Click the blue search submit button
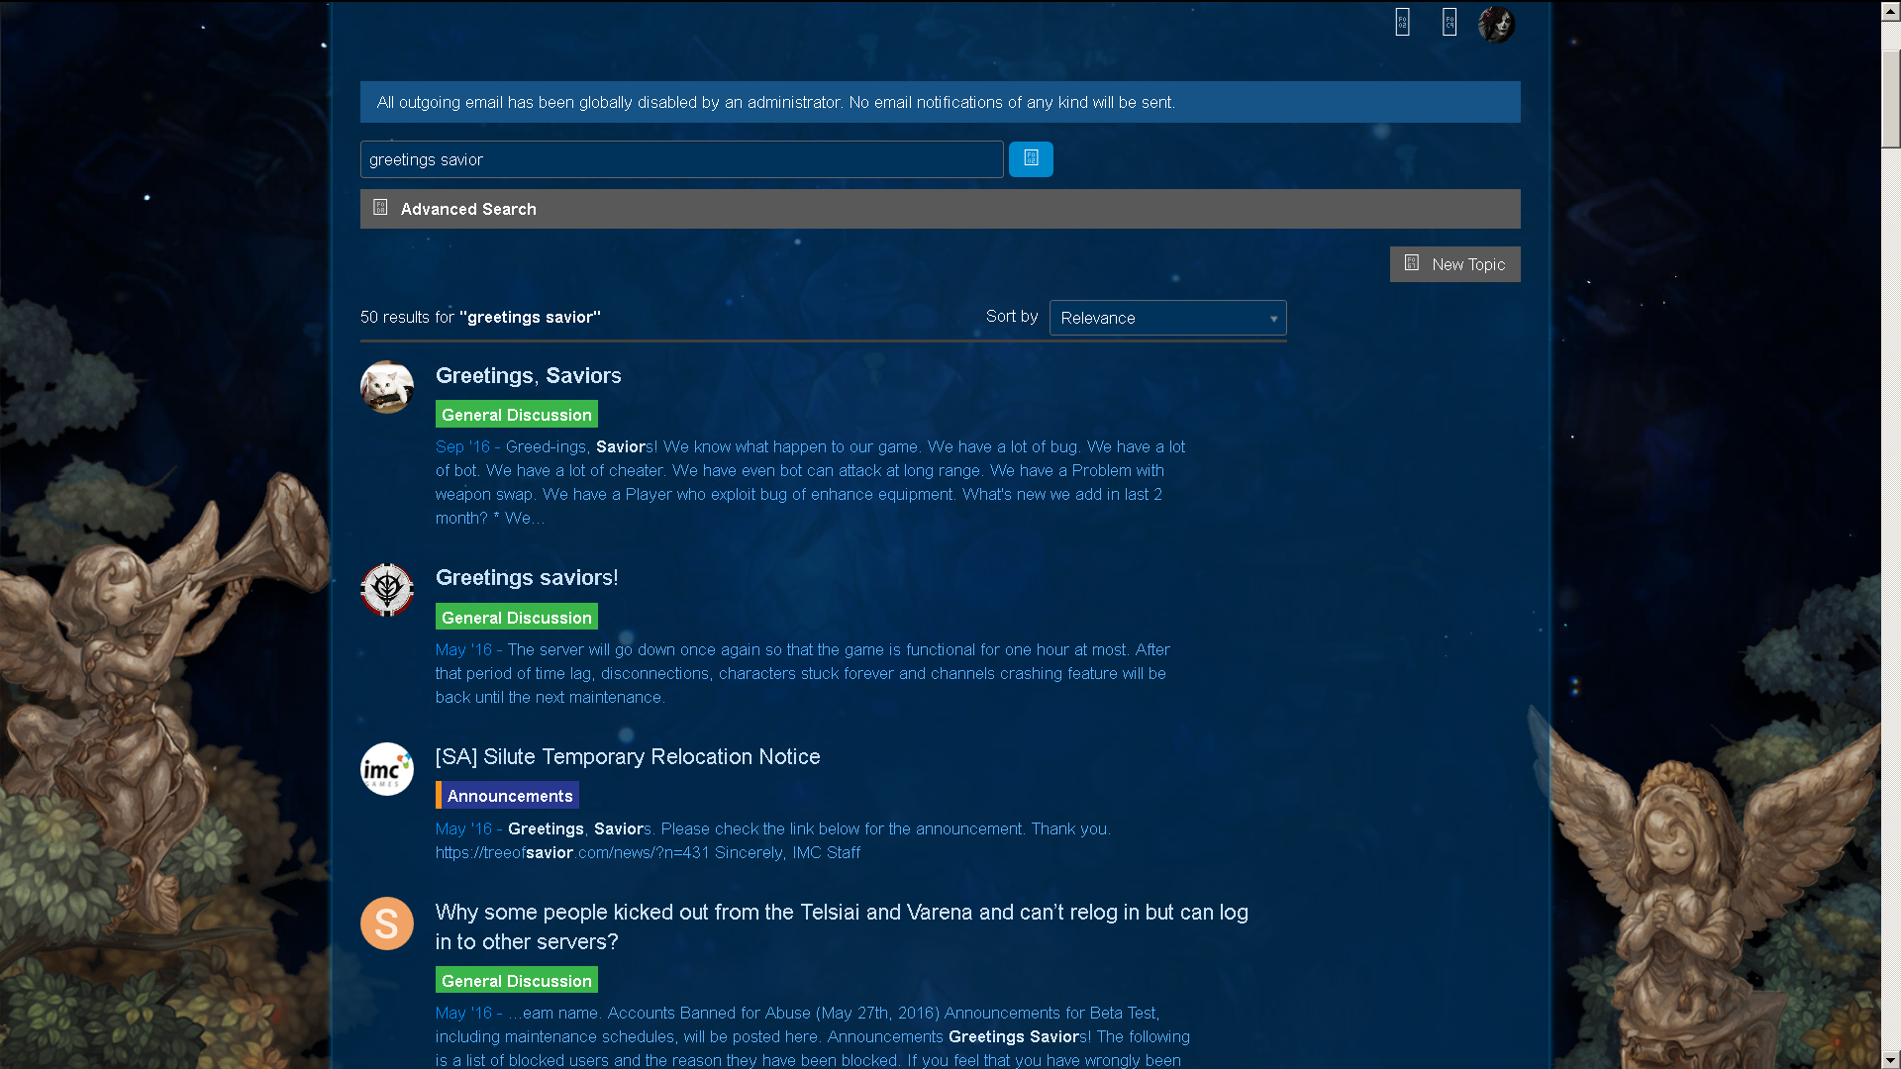Image resolution: width=1901 pixels, height=1069 pixels. pyautogui.click(x=1031, y=158)
